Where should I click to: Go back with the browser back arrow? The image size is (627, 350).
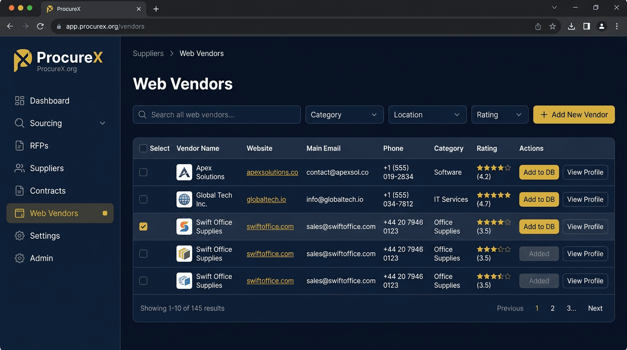10,26
